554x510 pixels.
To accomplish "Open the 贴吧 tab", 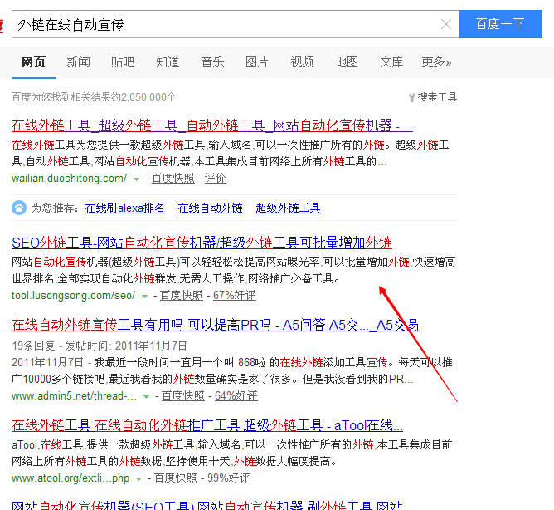I will (123, 62).
